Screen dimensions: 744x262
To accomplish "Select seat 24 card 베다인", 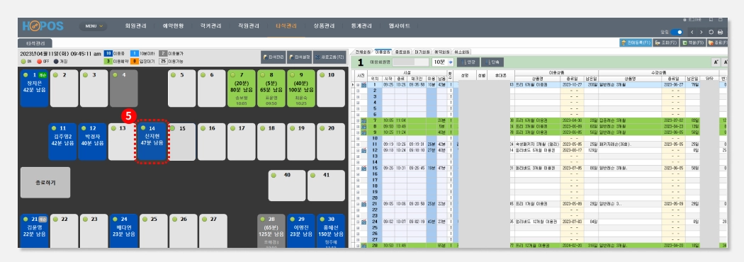I will (123, 232).
